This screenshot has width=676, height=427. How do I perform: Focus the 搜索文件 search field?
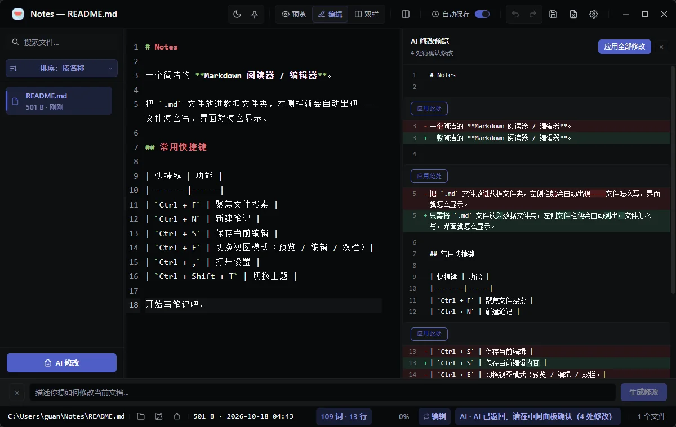(x=62, y=42)
